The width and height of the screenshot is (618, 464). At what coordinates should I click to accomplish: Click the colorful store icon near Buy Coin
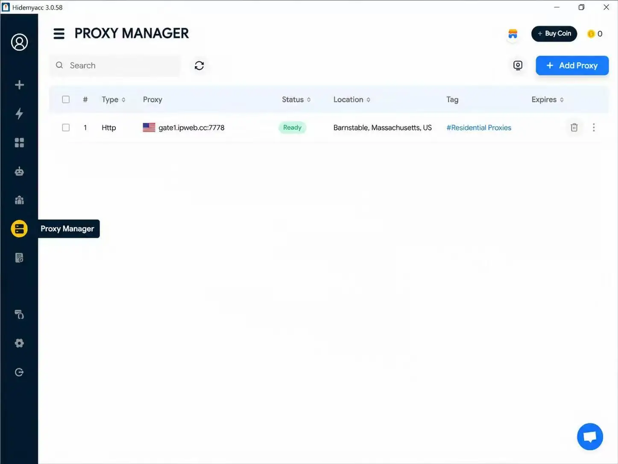pyautogui.click(x=513, y=34)
